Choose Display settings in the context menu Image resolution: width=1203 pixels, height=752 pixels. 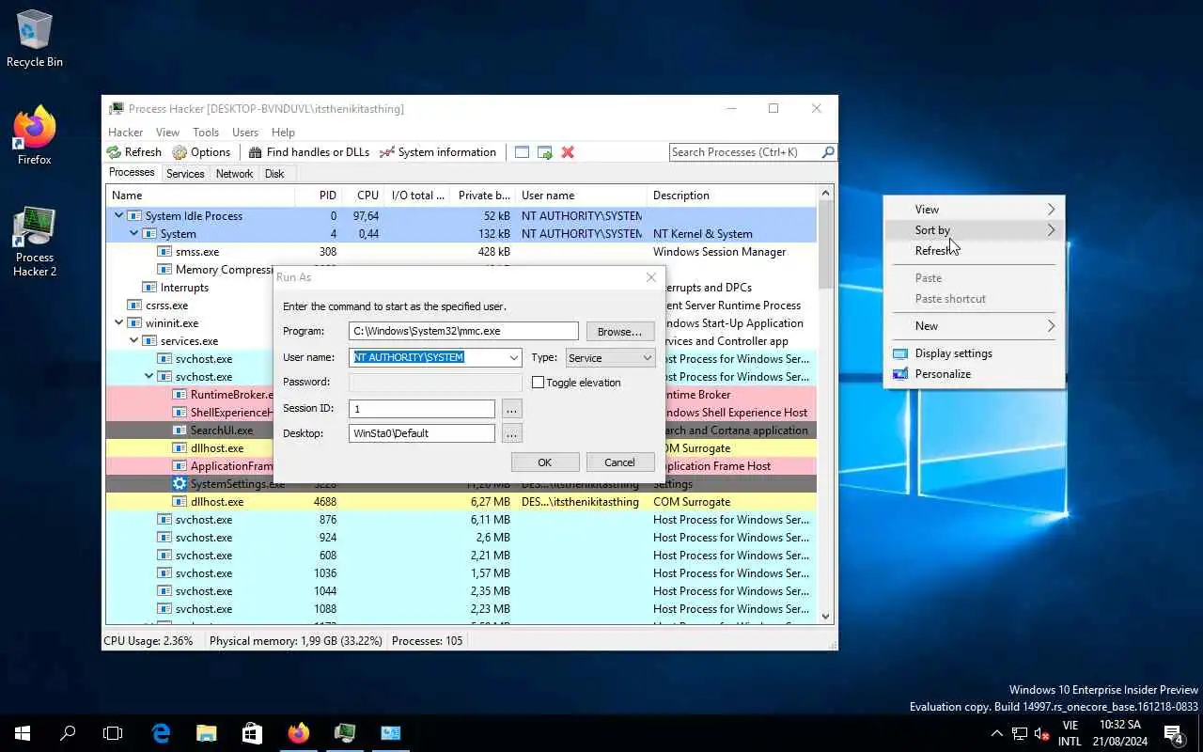(x=974, y=353)
